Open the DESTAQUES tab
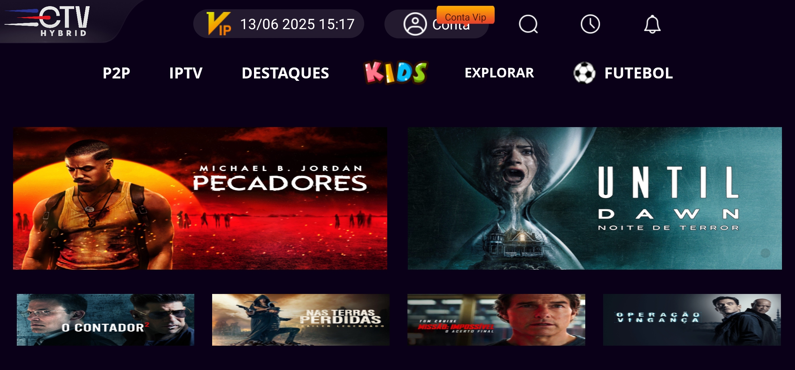795x370 pixels. (x=285, y=73)
